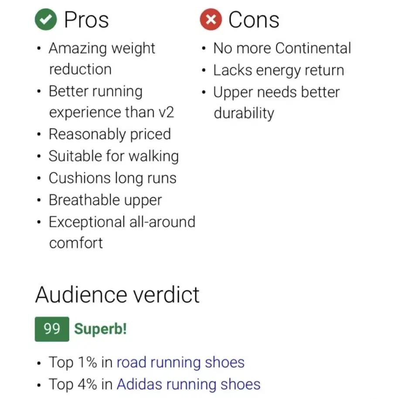Click Exceptional all-around comfort bullet
Image resolution: width=399 pixels, height=399 pixels.
coord(122,232)
